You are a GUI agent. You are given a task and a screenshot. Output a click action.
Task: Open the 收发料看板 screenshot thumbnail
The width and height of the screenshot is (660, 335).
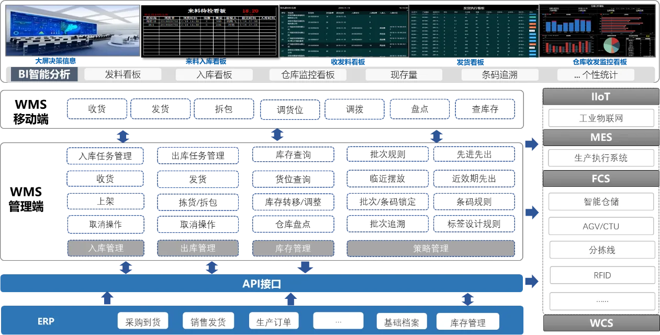click(343, 31)
